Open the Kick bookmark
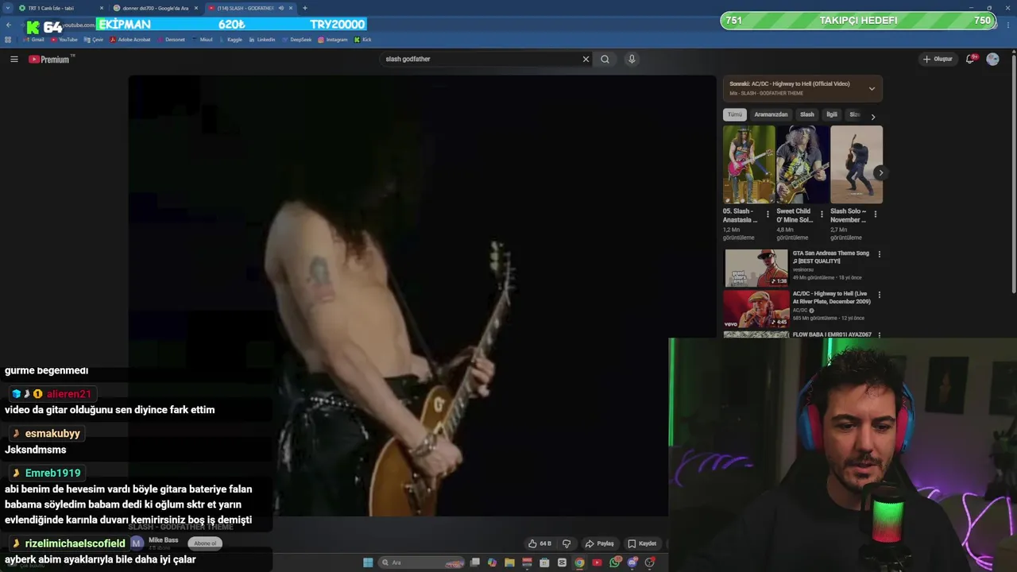 point(363,40)
